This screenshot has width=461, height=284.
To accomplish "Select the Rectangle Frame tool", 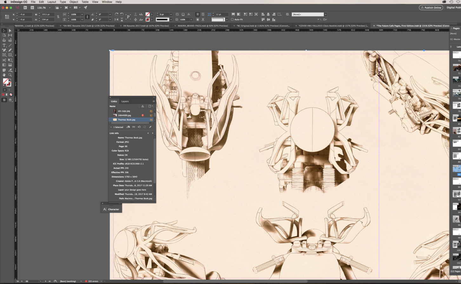I will [x=4, y=55].
